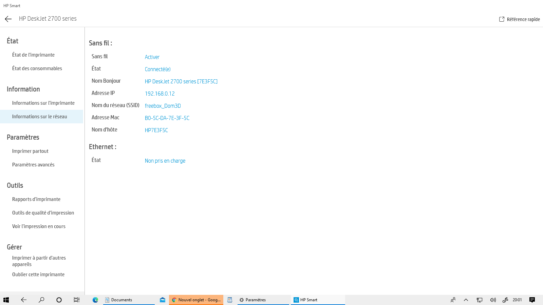Click the HP DeskJet 2700 series page title
Image resolution: width=543 pixels, height=305 pixels.
click(48, 19)
